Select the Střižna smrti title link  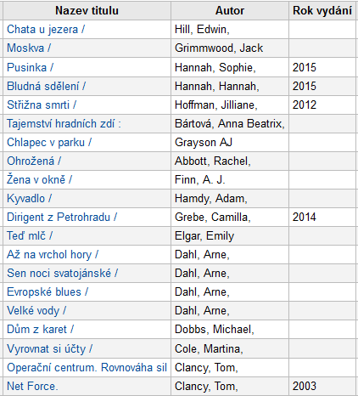click(x=42, y=105)
